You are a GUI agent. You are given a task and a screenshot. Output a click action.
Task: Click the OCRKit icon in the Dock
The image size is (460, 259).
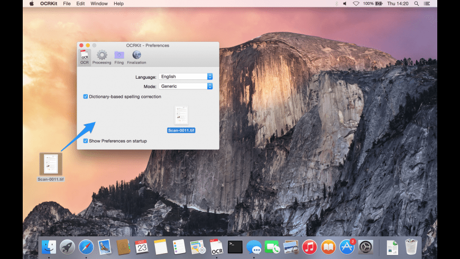pos(216,246)
